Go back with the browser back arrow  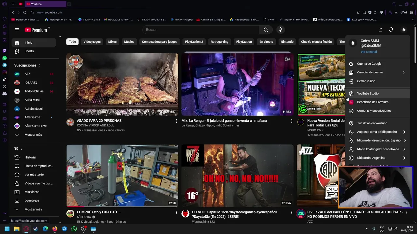point(13,12)
